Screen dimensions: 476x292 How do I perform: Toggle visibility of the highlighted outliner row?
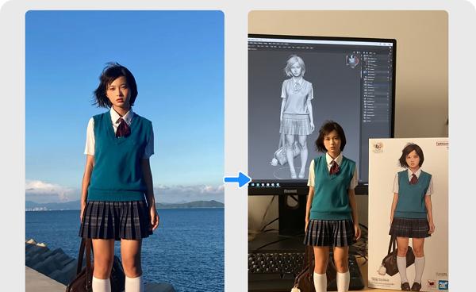click(388, 72)
